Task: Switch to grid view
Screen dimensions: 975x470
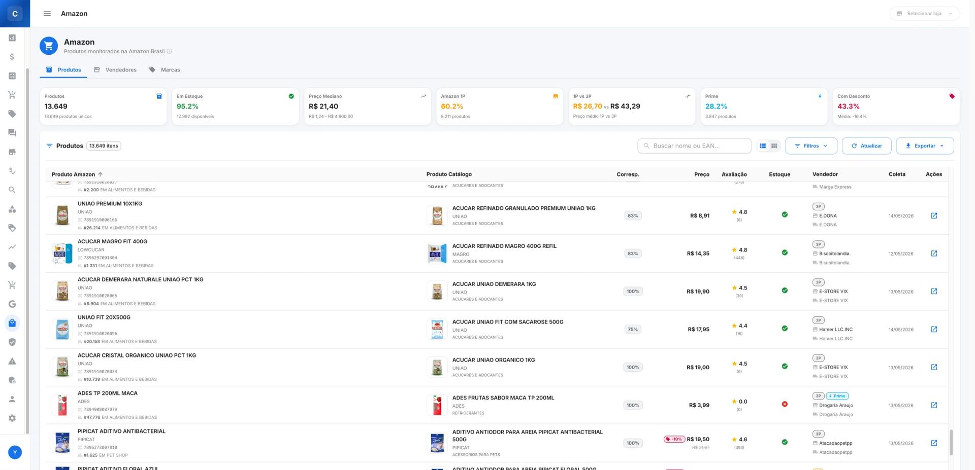Action: click(774, 146)
